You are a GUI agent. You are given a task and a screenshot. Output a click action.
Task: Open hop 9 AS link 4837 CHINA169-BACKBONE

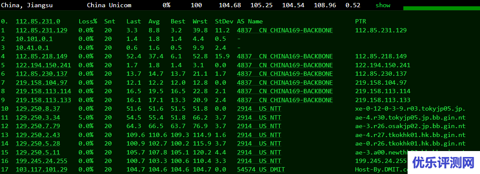[x=285, y=100]
